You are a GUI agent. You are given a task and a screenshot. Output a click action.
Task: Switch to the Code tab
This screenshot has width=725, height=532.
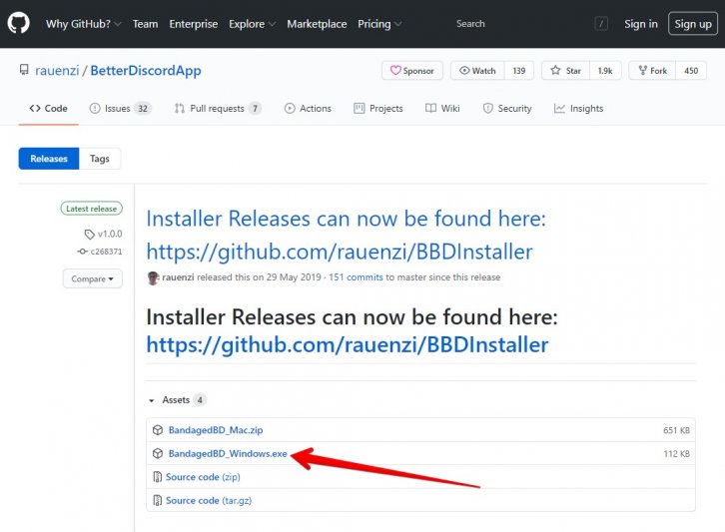(x=48, y=108)
